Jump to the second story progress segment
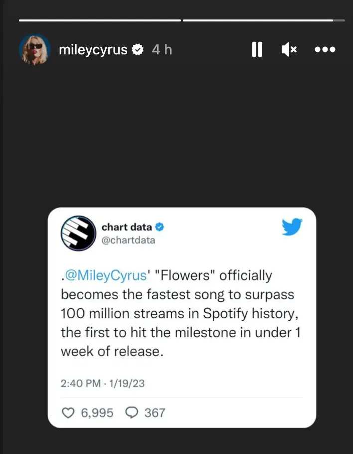The height and width of the screenshot is (454, 353). tap(263, 20)
